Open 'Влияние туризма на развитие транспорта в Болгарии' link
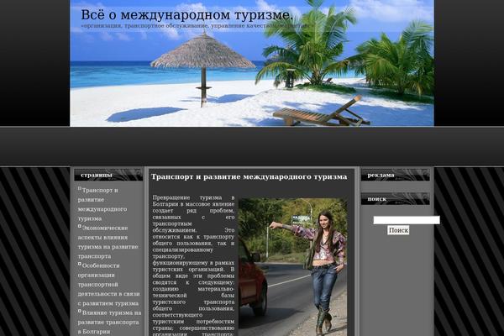The width and height of the screenshot is (504, 336). click(x=109, y=322)
